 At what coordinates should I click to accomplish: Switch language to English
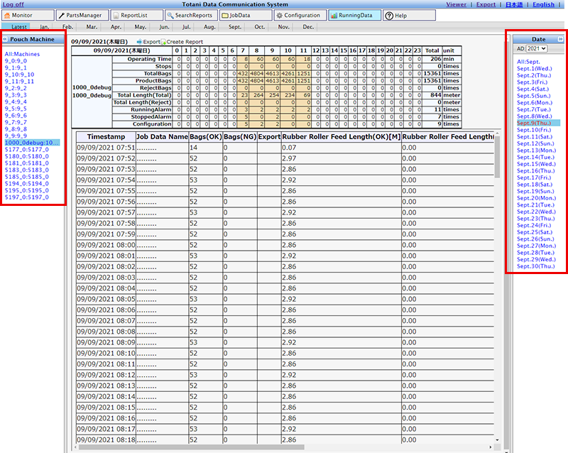[x=543, y=4]
